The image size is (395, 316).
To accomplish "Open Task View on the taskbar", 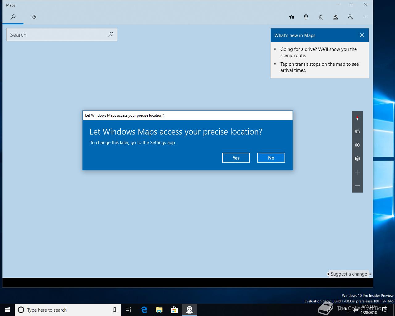I will click(x=128, y=310).
